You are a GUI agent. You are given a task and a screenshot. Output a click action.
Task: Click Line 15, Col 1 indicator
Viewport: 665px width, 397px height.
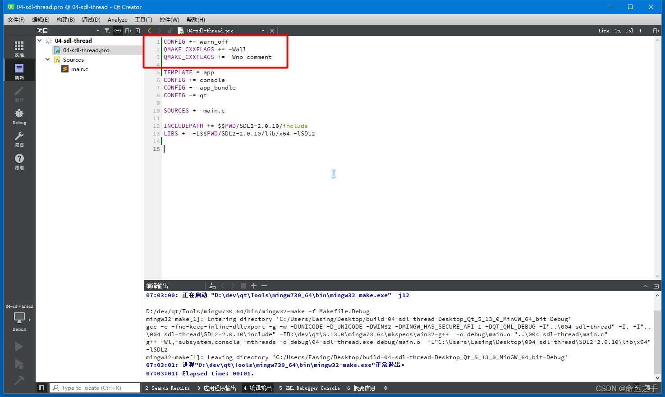pos(620,31)
